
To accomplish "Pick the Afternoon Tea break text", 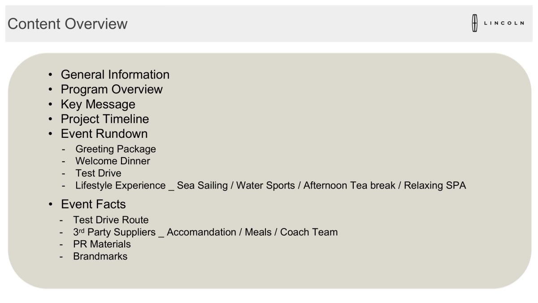I will (x=350, y=185).
